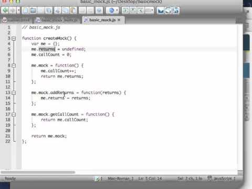Open the view options dropdown after pane toggles

(149, 10)
